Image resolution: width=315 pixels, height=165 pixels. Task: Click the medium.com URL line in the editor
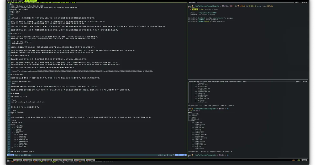[82, 71]
